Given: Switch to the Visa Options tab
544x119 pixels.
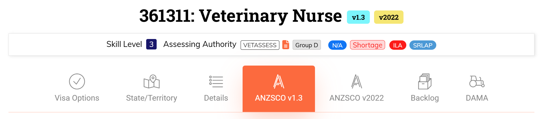Looking at the screenshot, I should (77, 98).
